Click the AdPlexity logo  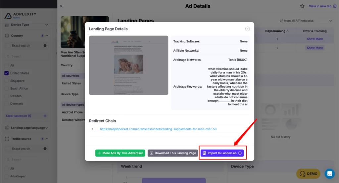point(20,15)
